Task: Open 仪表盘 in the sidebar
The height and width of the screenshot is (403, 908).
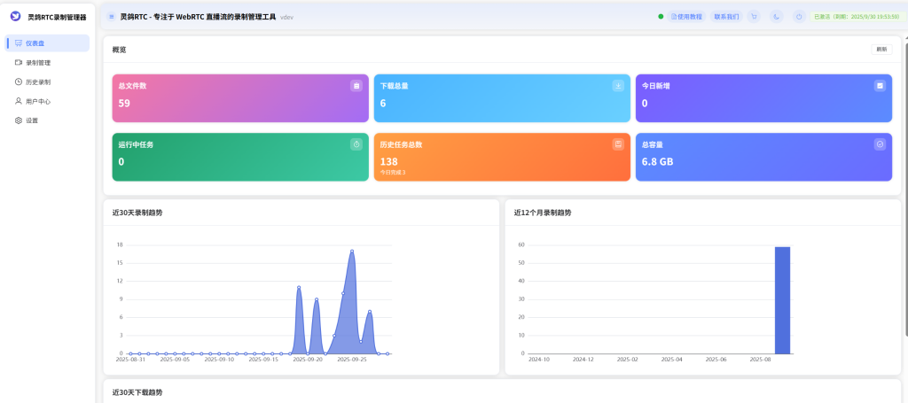Action: tap(47, 43)
